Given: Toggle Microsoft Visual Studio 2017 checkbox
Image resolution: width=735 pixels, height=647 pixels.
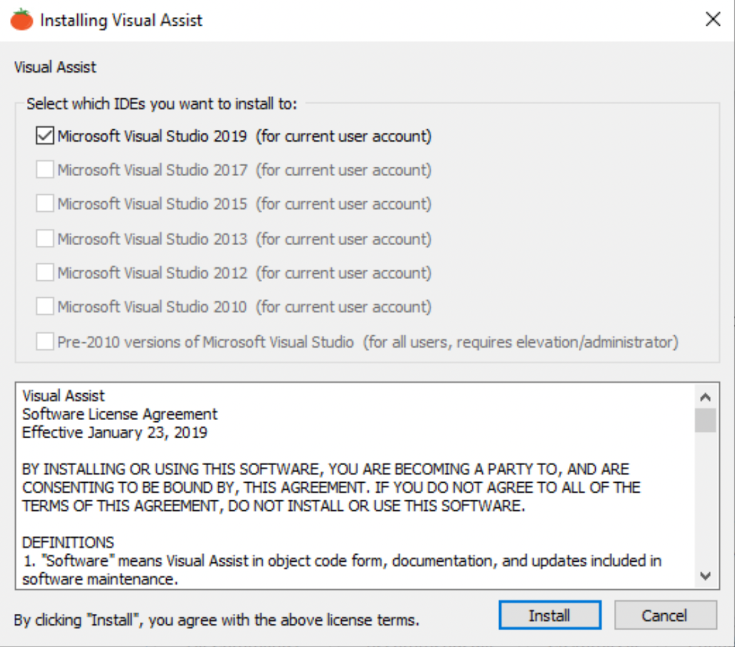Looking at the screenshot, I should 45,170.
